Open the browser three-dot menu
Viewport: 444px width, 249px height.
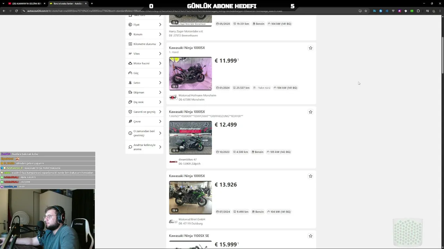pyautogui.click(x=441, y=11)
